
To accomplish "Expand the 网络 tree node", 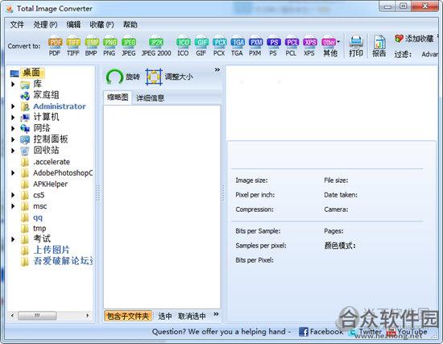I will [13, 128].
